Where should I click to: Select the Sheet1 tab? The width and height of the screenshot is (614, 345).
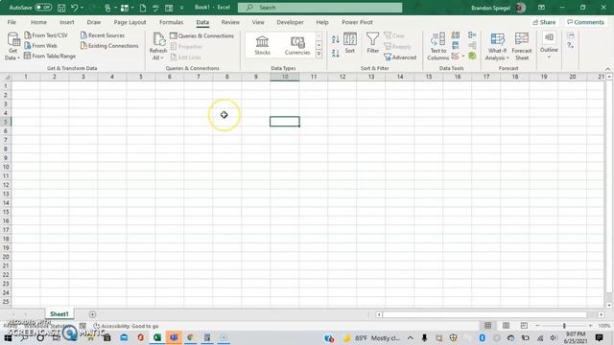[59, 314]
